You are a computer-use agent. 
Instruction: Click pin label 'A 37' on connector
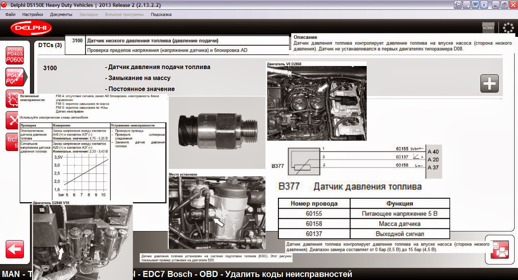pyautogui.click(x=433, y=168)
